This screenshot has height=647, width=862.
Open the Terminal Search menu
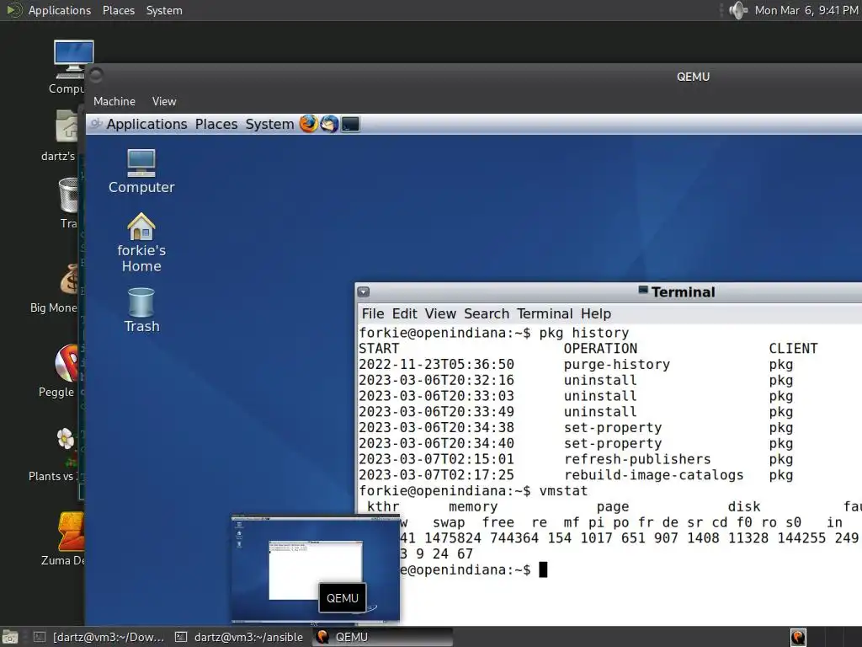pos(487,313)
